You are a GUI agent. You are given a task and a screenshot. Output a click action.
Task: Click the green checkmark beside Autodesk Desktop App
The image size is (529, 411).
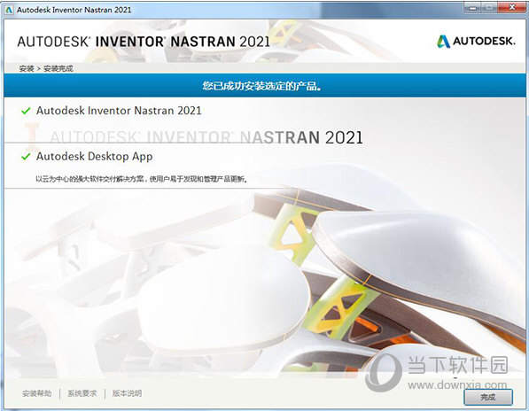tap(26, 157)
